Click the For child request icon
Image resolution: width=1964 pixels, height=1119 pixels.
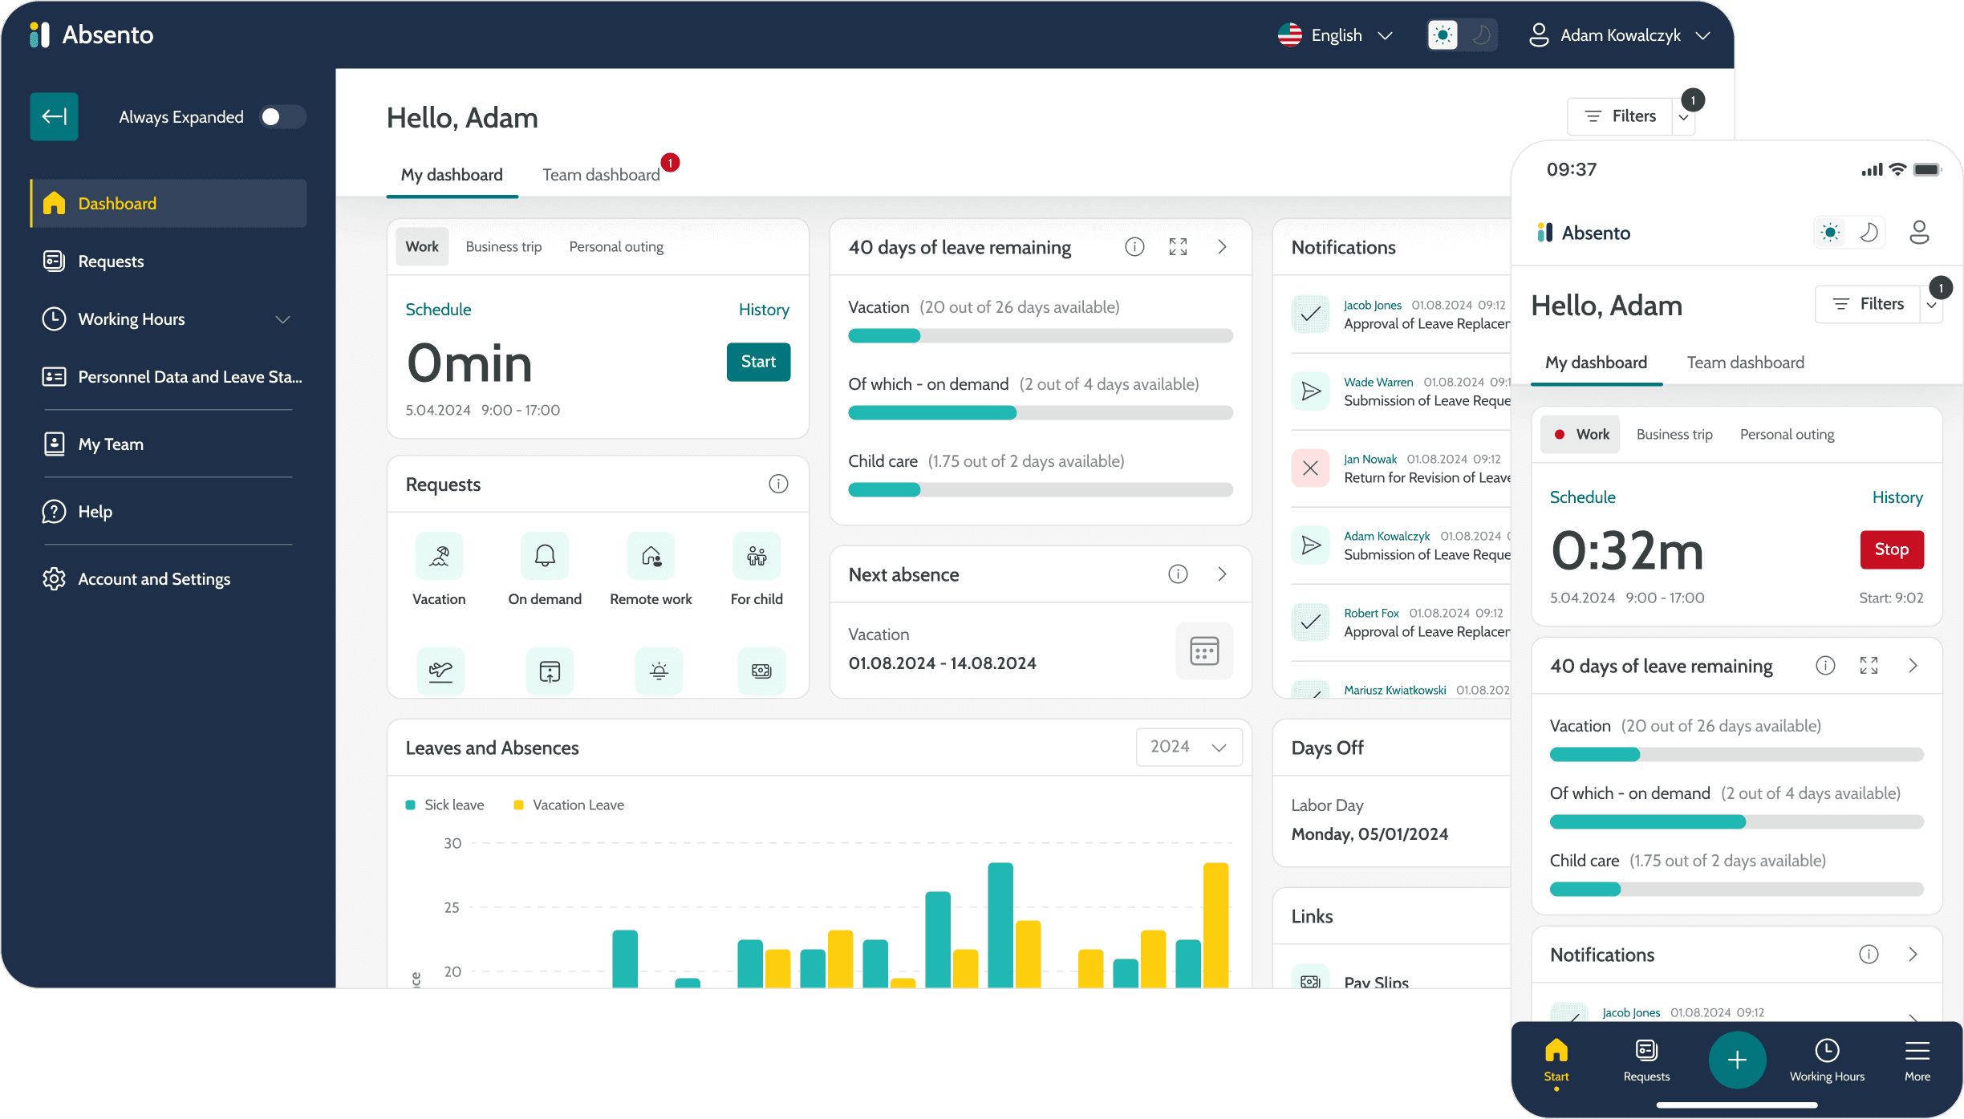click(x=757, y=556)
